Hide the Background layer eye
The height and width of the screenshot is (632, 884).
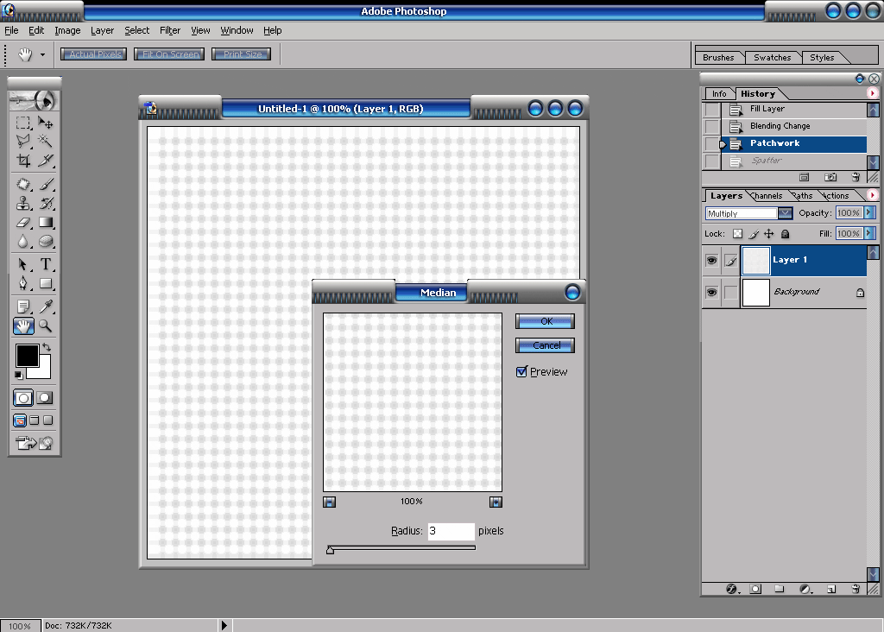(711, 292)
